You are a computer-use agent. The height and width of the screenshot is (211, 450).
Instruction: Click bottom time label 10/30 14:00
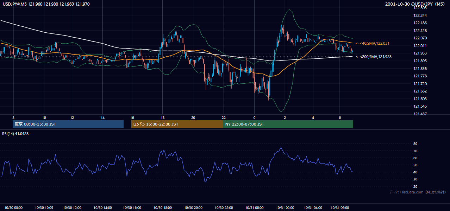[102, 208]
